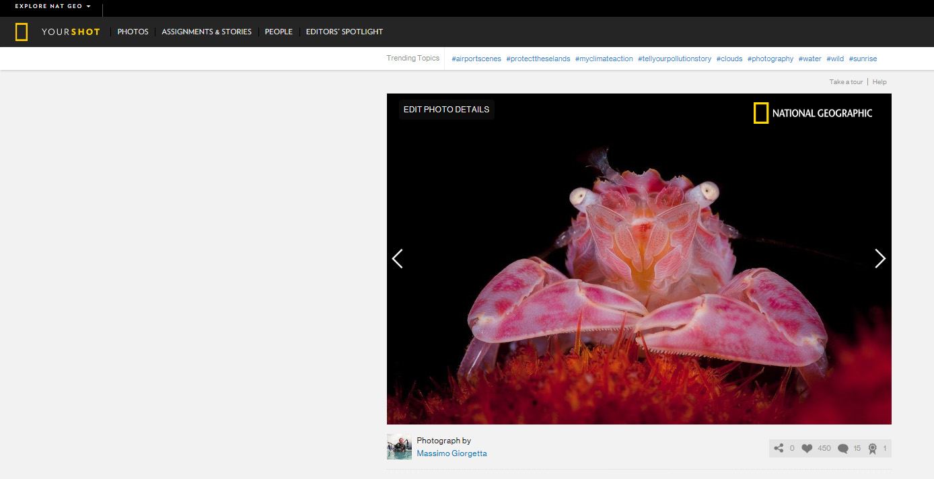
Task: Advance to next photo with right arrow
Action: 879,259
